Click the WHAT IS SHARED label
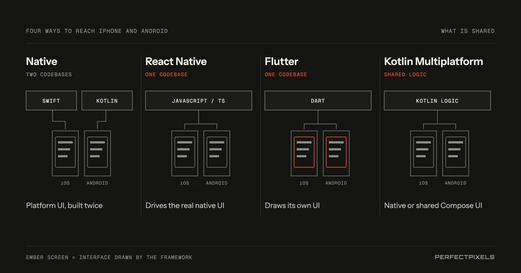521x273 pixels. (x=468, y=31)
